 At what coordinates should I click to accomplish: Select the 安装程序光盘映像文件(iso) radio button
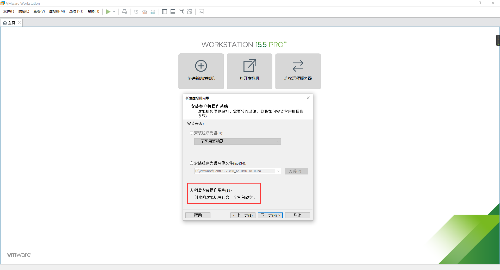click(x=191, y=163)
